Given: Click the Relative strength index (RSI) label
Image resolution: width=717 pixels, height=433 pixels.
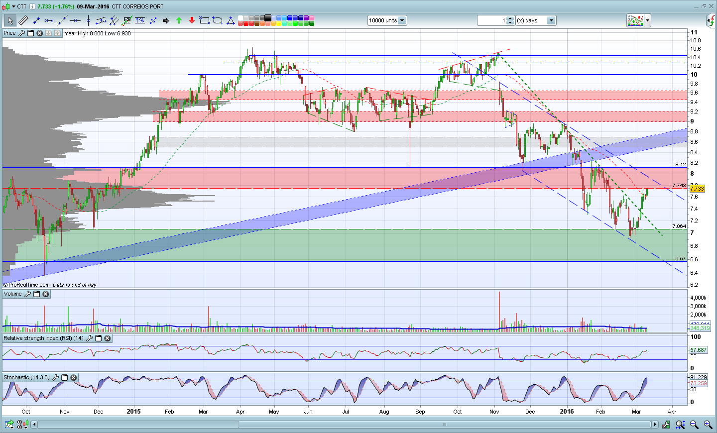Looking at the screenshot, I should [x=43, y=338].
